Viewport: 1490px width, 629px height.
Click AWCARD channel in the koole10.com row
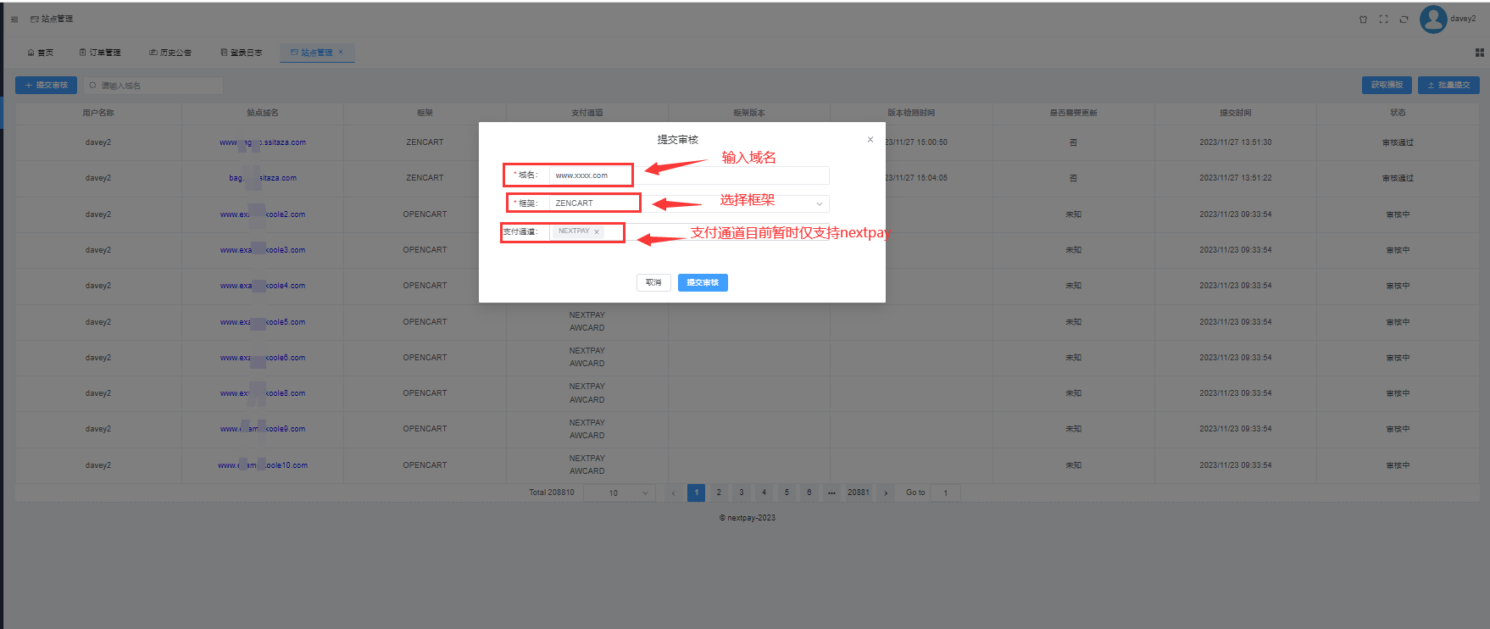pos(587,471)
